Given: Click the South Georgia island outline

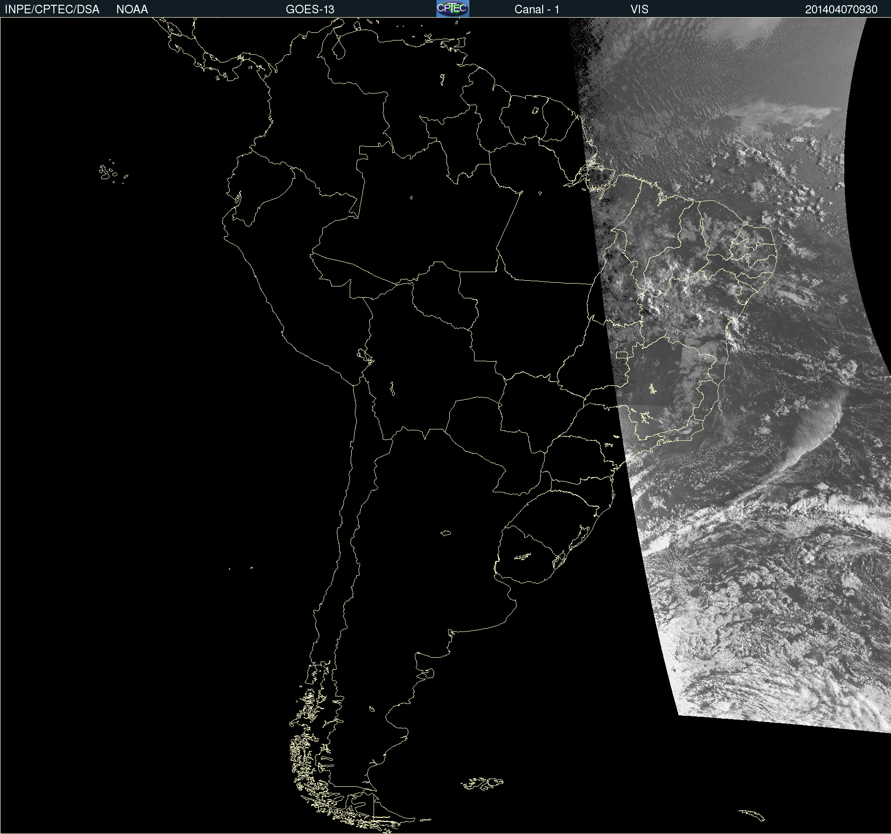Looking at the screenshot, I should [752, 814].
